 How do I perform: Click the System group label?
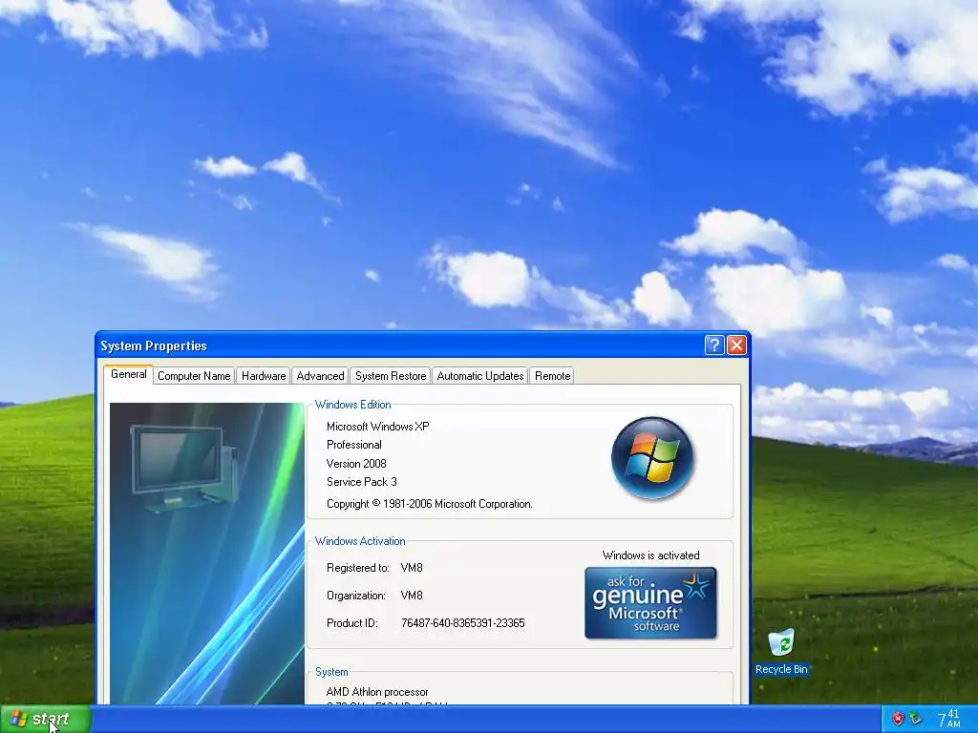(331, 672)
